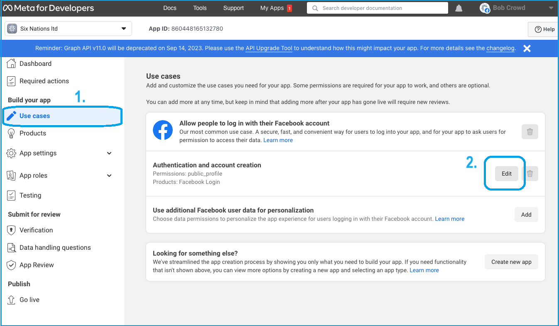Select Use cases in the sidebar

(x=62, y=116)
